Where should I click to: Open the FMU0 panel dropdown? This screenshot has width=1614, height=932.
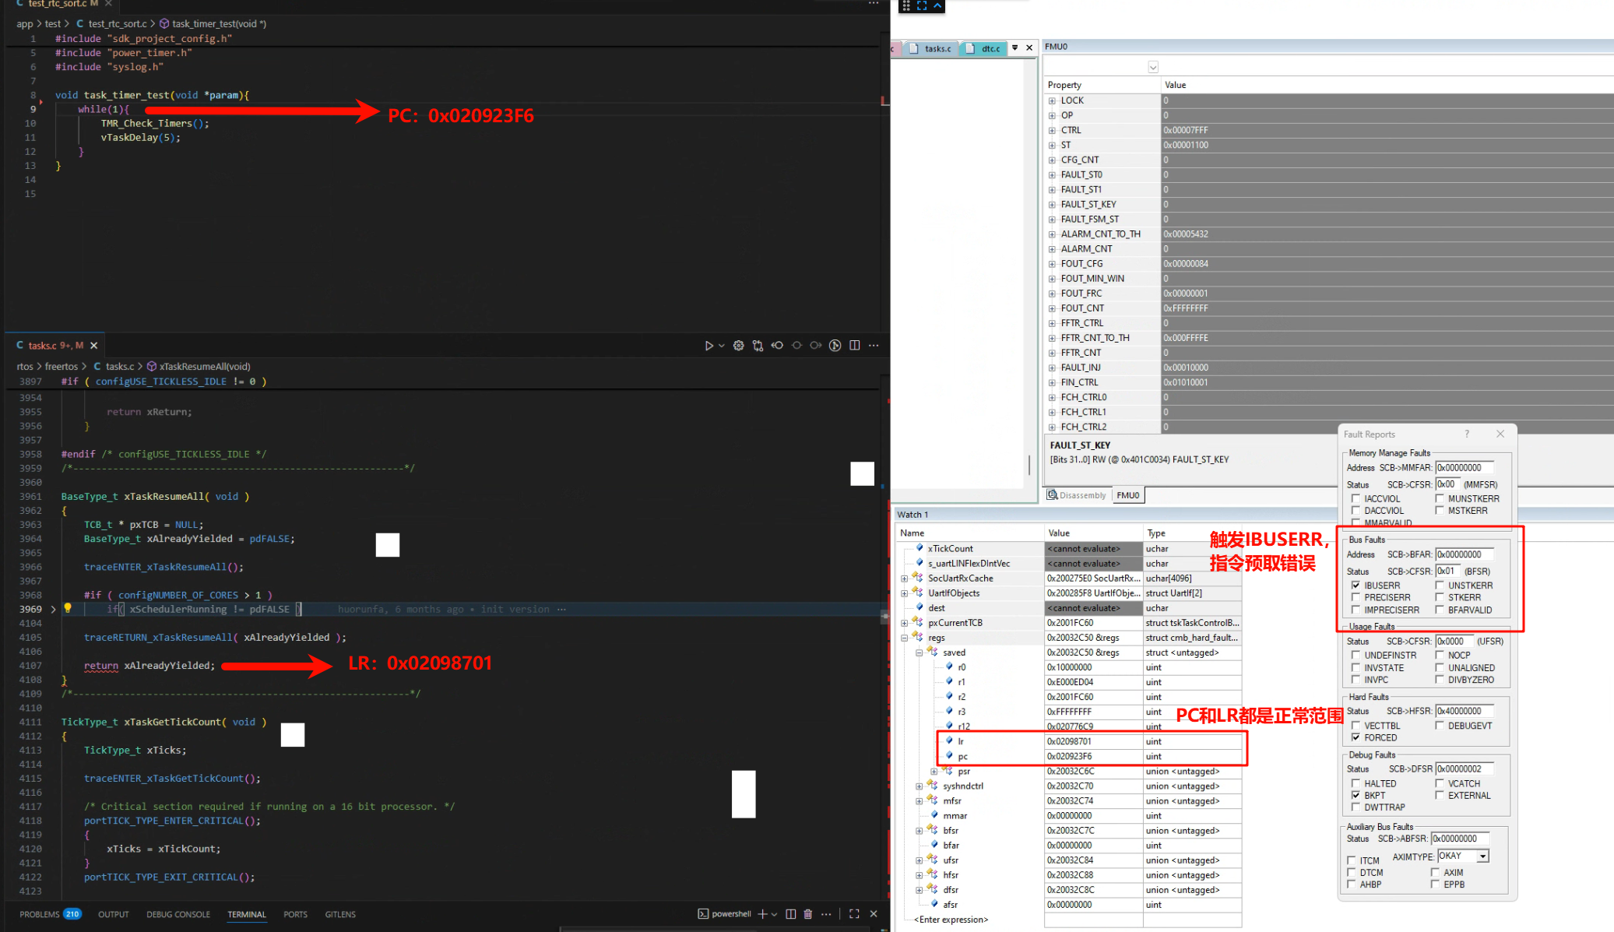point(1153,67)
